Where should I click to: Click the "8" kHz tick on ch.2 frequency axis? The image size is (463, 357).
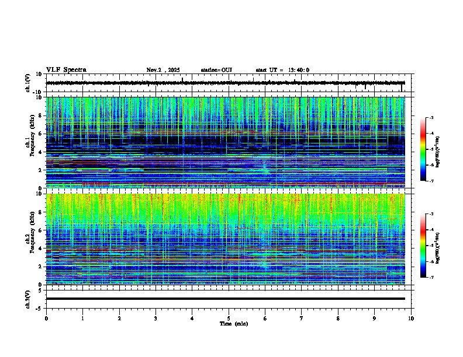tap(40, 212)
